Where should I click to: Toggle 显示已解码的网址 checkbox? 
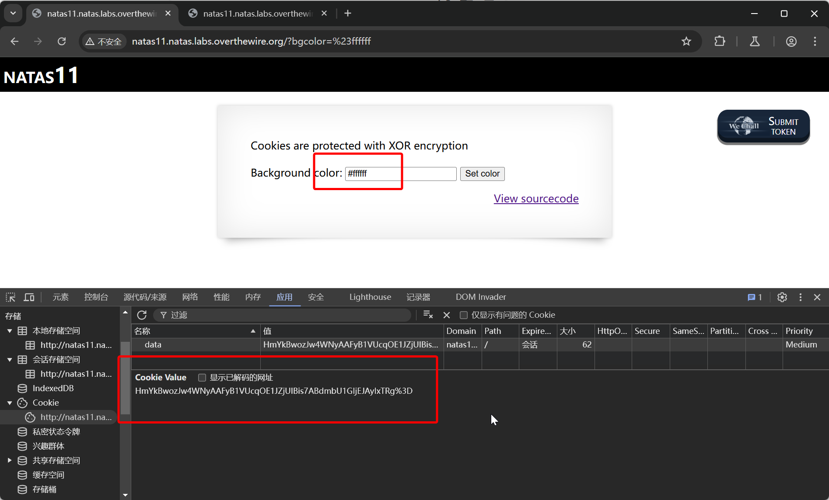point(202,377)
